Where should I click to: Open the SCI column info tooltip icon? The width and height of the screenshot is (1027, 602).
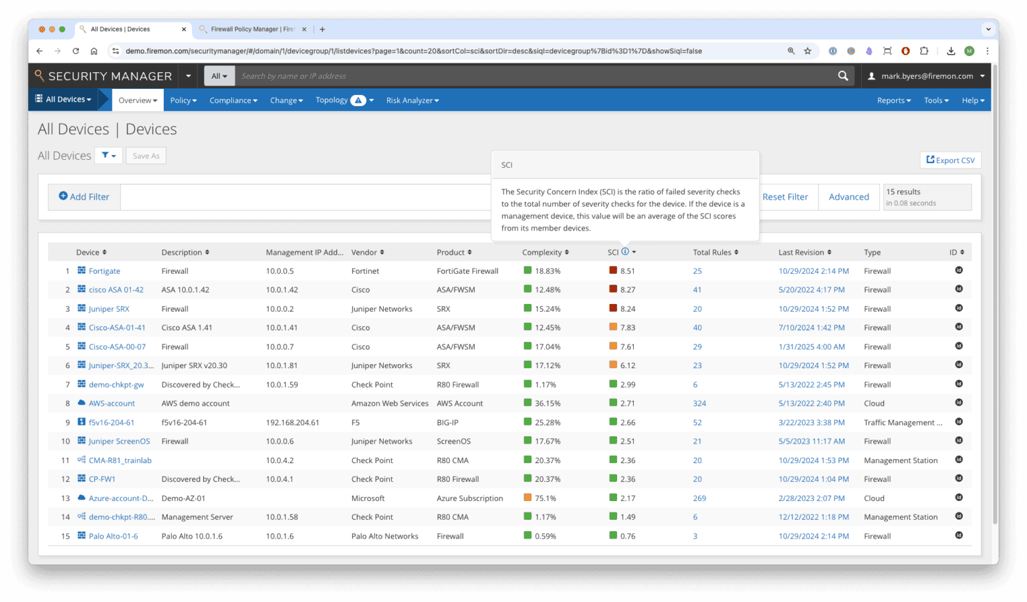tap(625, 252)
